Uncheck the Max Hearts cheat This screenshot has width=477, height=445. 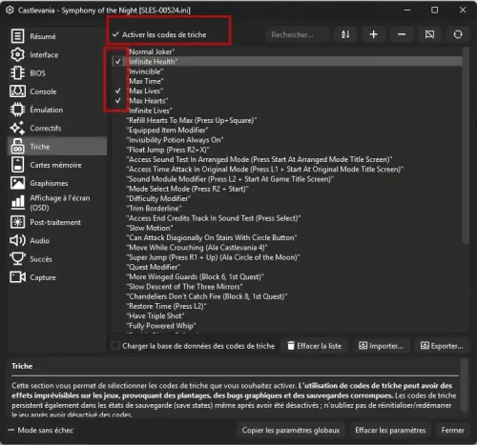pyautogui.click(x=117, y=101)
